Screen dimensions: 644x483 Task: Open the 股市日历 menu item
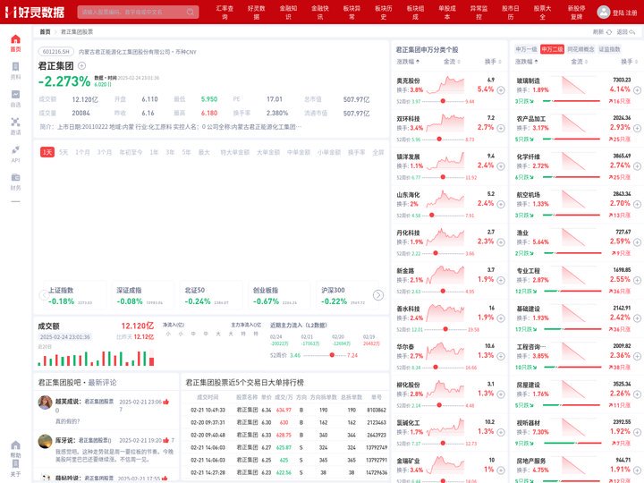pos(511,13)
